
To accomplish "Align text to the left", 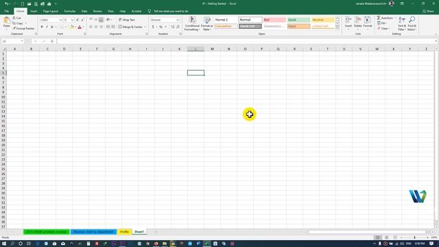I will point(91,27).
